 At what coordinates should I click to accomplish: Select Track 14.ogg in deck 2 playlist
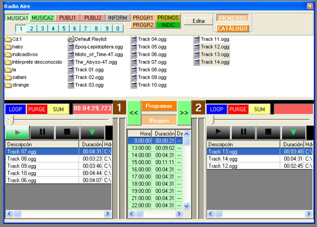click(260, 159)
